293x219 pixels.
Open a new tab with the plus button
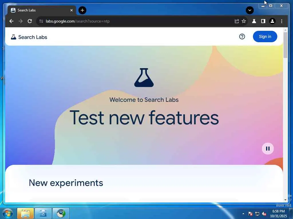tap(82, 10)
